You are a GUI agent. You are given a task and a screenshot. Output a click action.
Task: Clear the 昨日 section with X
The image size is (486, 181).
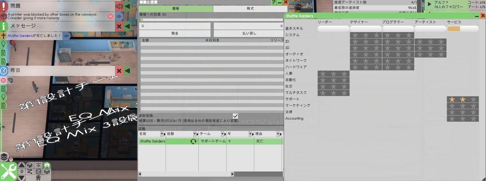[119, 71]
